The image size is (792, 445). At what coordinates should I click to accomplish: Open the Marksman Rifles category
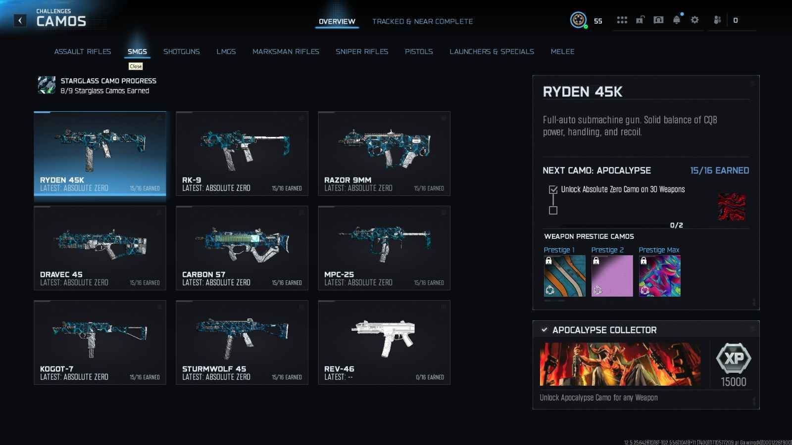[286, 51]
